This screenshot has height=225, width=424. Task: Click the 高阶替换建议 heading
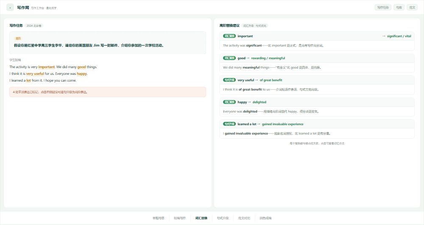(229, 26)
